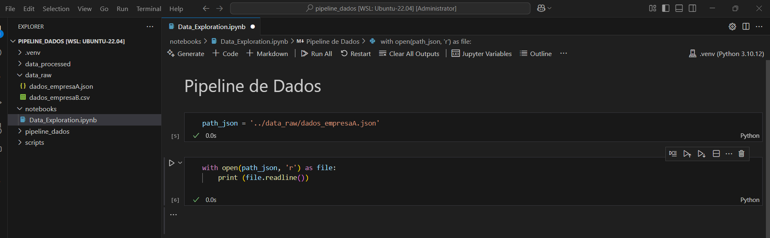Click Pipeline de Dados breadcrumb item
This screenshot has height=238, width=770.
point(328,41)
